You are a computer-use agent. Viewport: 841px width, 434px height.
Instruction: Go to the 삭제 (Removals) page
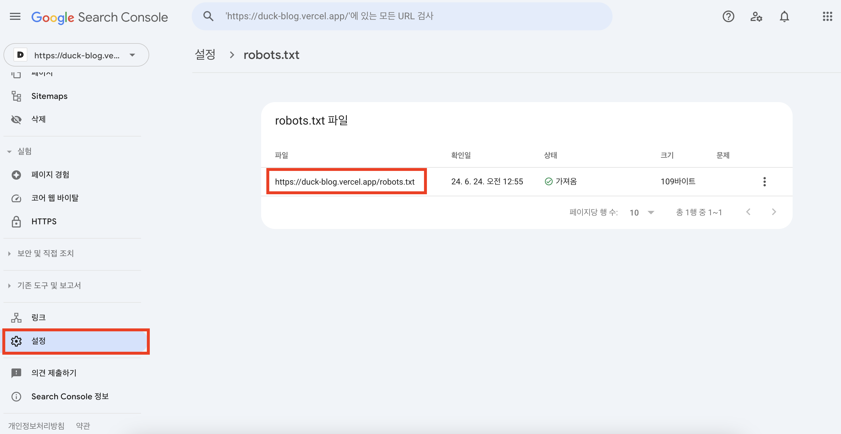[38, 119]
